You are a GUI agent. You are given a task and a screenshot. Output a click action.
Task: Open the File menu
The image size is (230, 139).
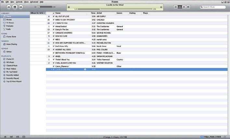[3, 2]
